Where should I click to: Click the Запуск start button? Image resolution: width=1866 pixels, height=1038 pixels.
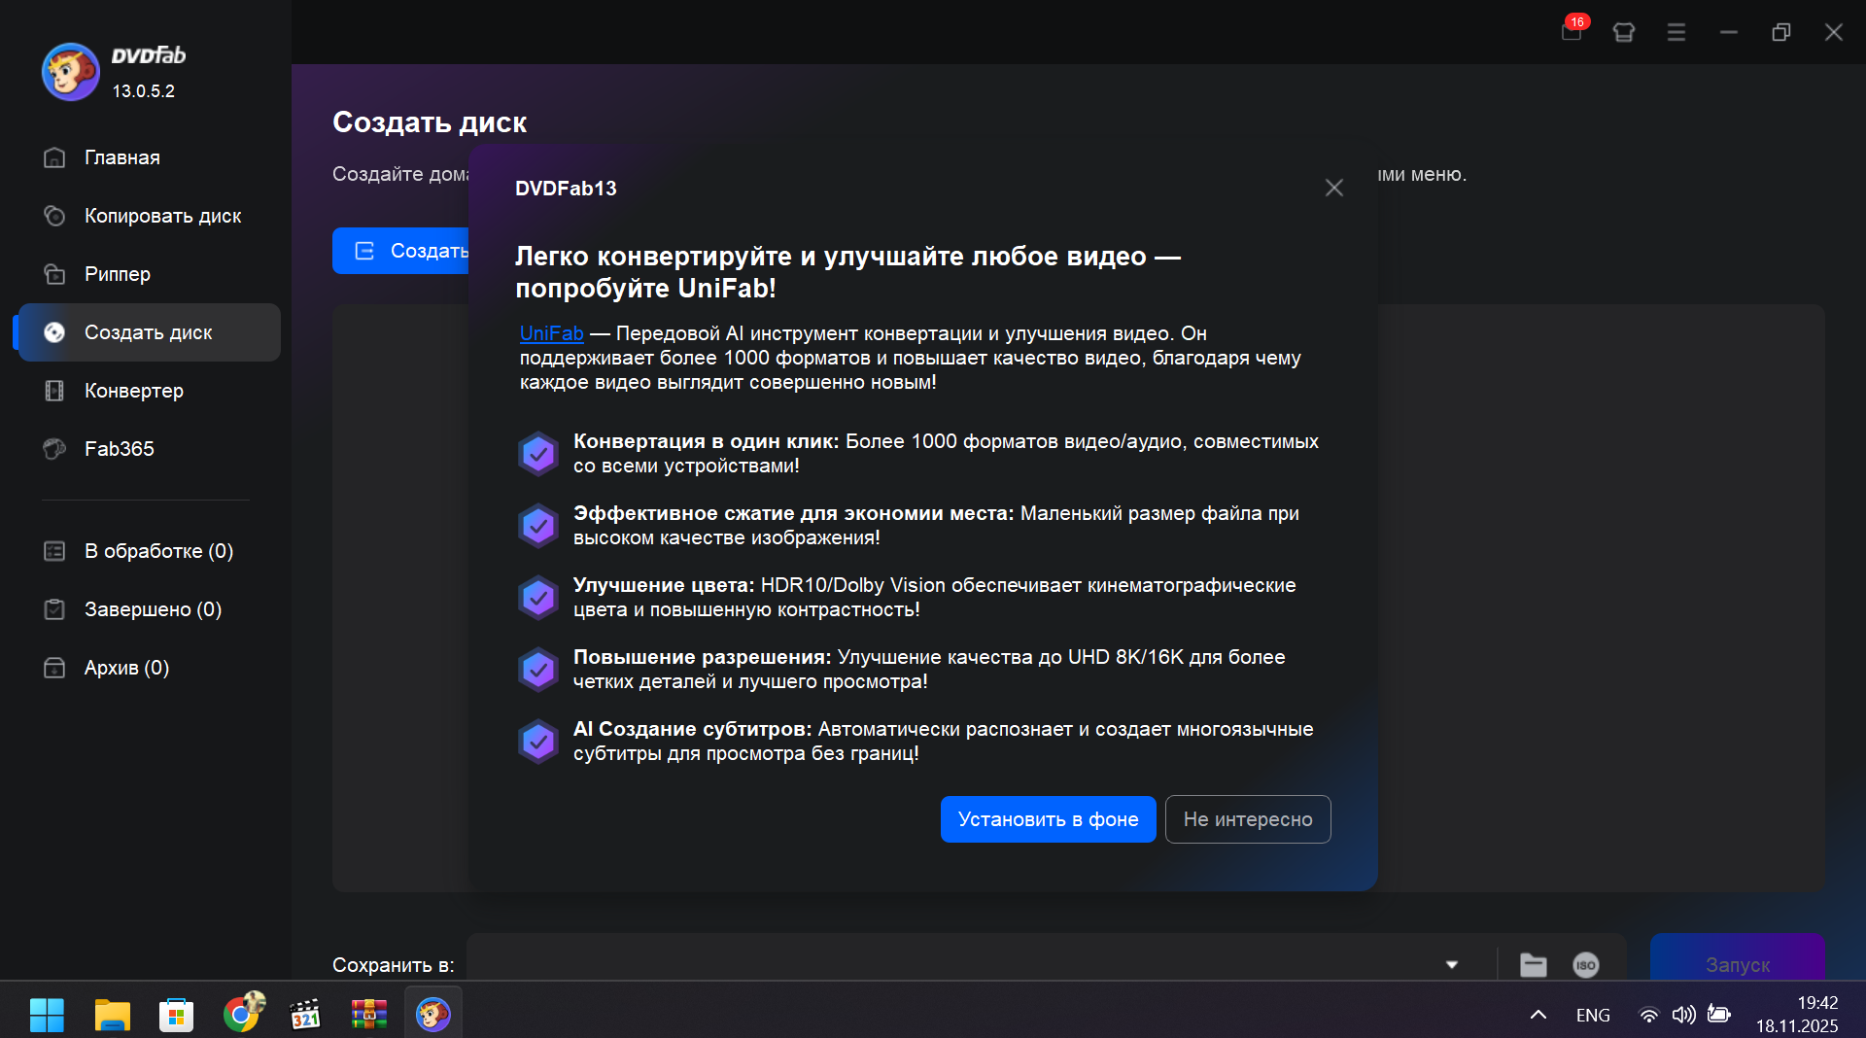click(1737, 957)
